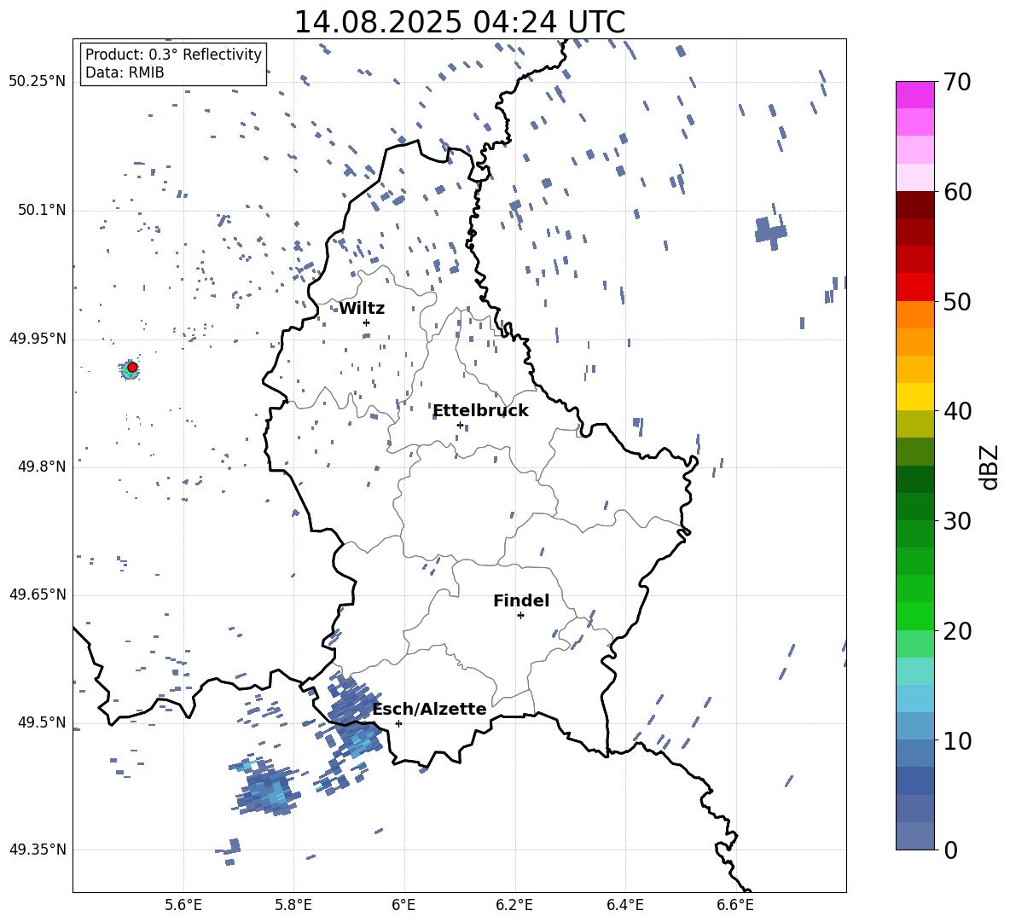The width and height of the screenshot is (1010, 922).
Task: Click the yellow colorbar swatch above 40
Action: (914, 397)
